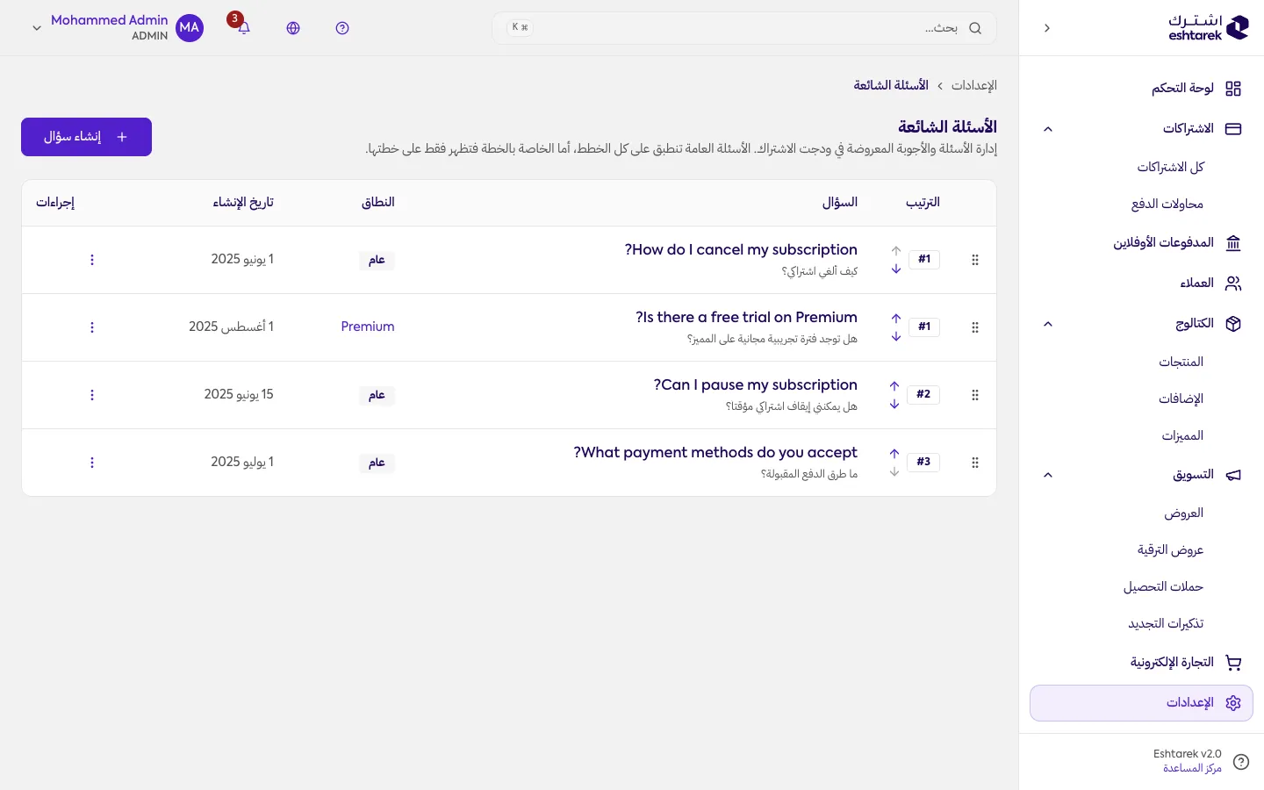Move 'Can I pause my subscription' down
Viewport: 1264px width, 790px height.
point(894,404)
